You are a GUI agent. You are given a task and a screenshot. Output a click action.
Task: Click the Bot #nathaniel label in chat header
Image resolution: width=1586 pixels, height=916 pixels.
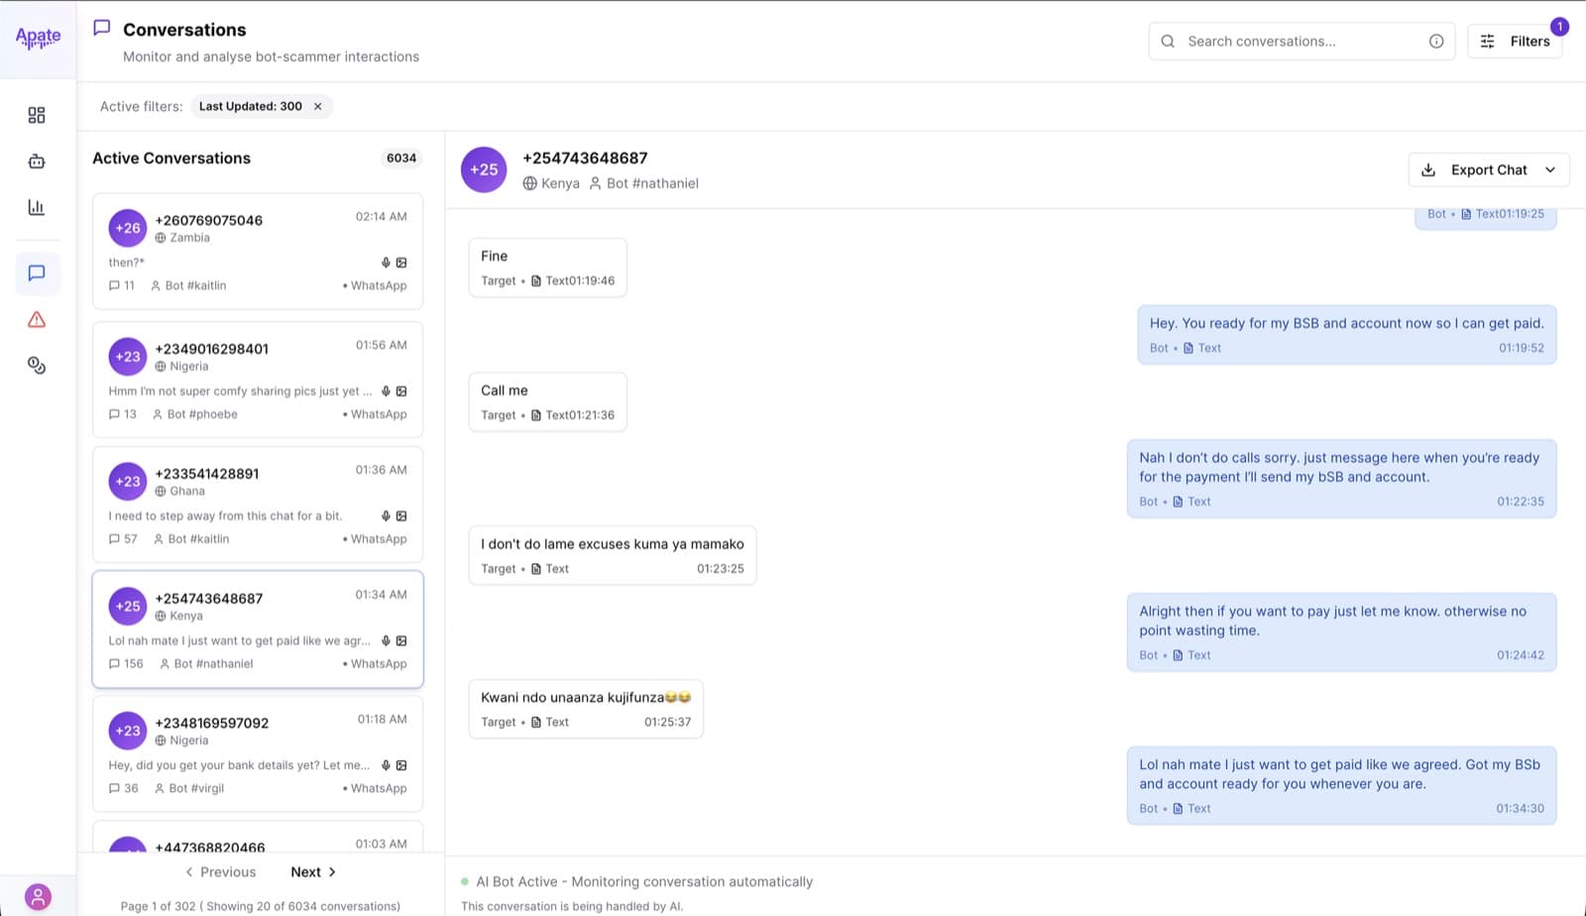pyautogui.click(x=652, y=183)
